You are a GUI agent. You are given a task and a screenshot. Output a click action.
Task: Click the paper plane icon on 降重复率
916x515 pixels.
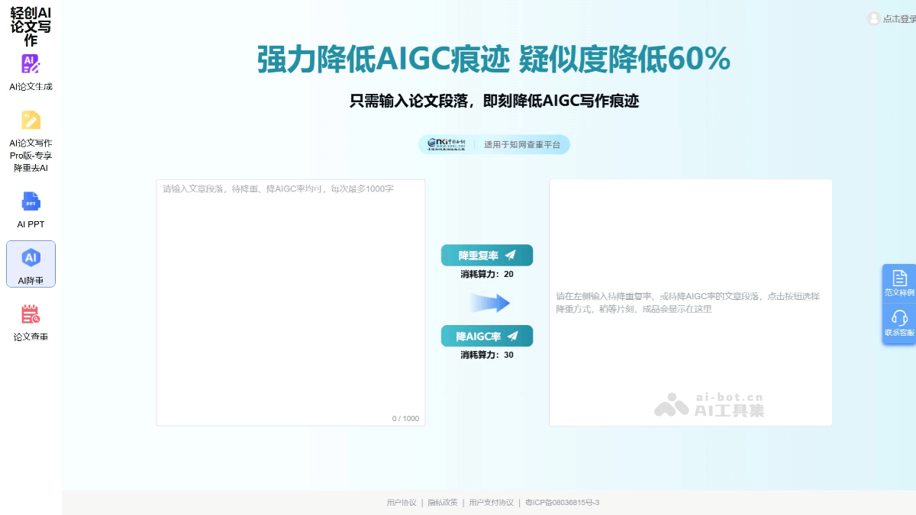510,255
